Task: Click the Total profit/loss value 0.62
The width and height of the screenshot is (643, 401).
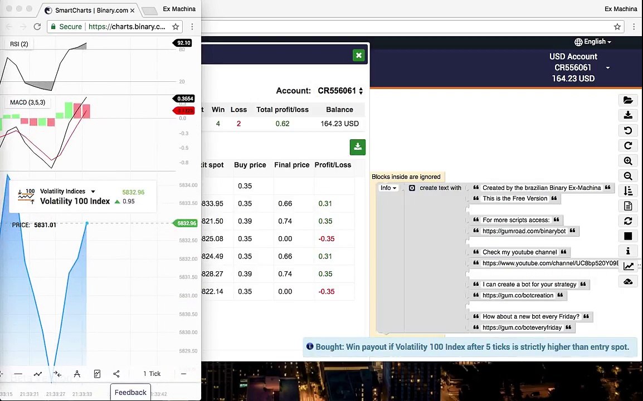Action: click(x=282, y=124)
